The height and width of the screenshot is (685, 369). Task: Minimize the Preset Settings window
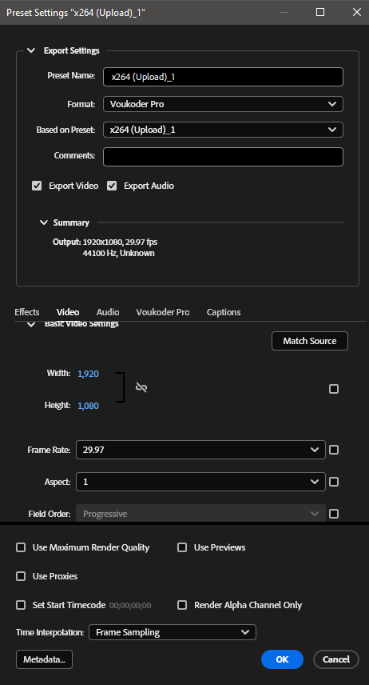point(284,12)
